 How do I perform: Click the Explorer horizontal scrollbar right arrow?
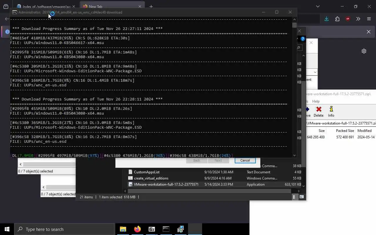tap(299, 191)
